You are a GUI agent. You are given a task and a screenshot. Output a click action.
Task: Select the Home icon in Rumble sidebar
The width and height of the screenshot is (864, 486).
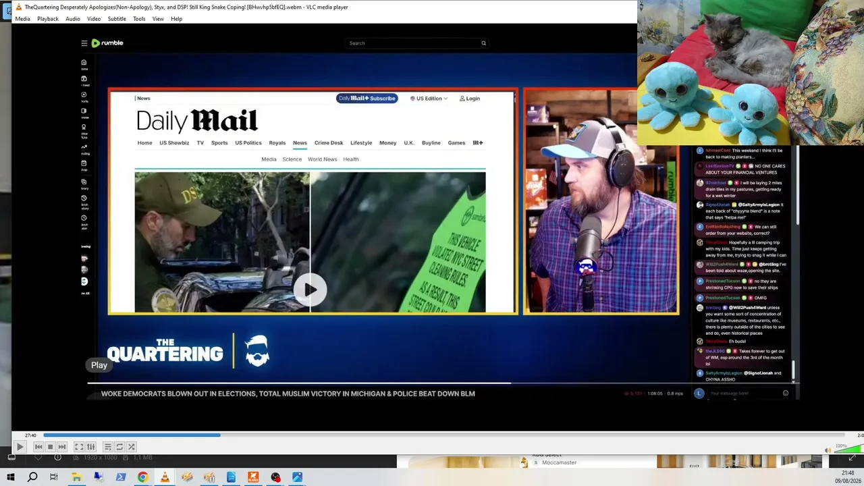click(x=84, y=63)
